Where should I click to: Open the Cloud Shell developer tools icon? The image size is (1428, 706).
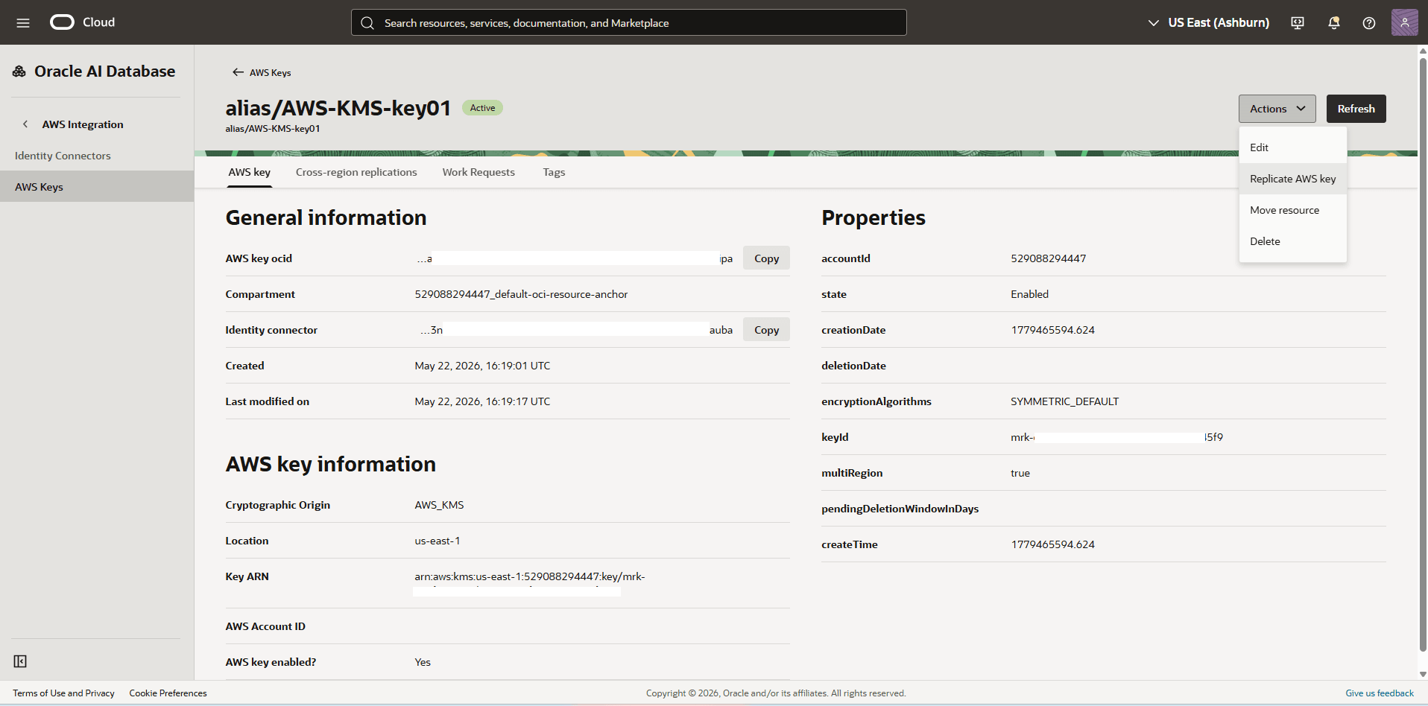pyautogui.click(x=1298, y=23)
